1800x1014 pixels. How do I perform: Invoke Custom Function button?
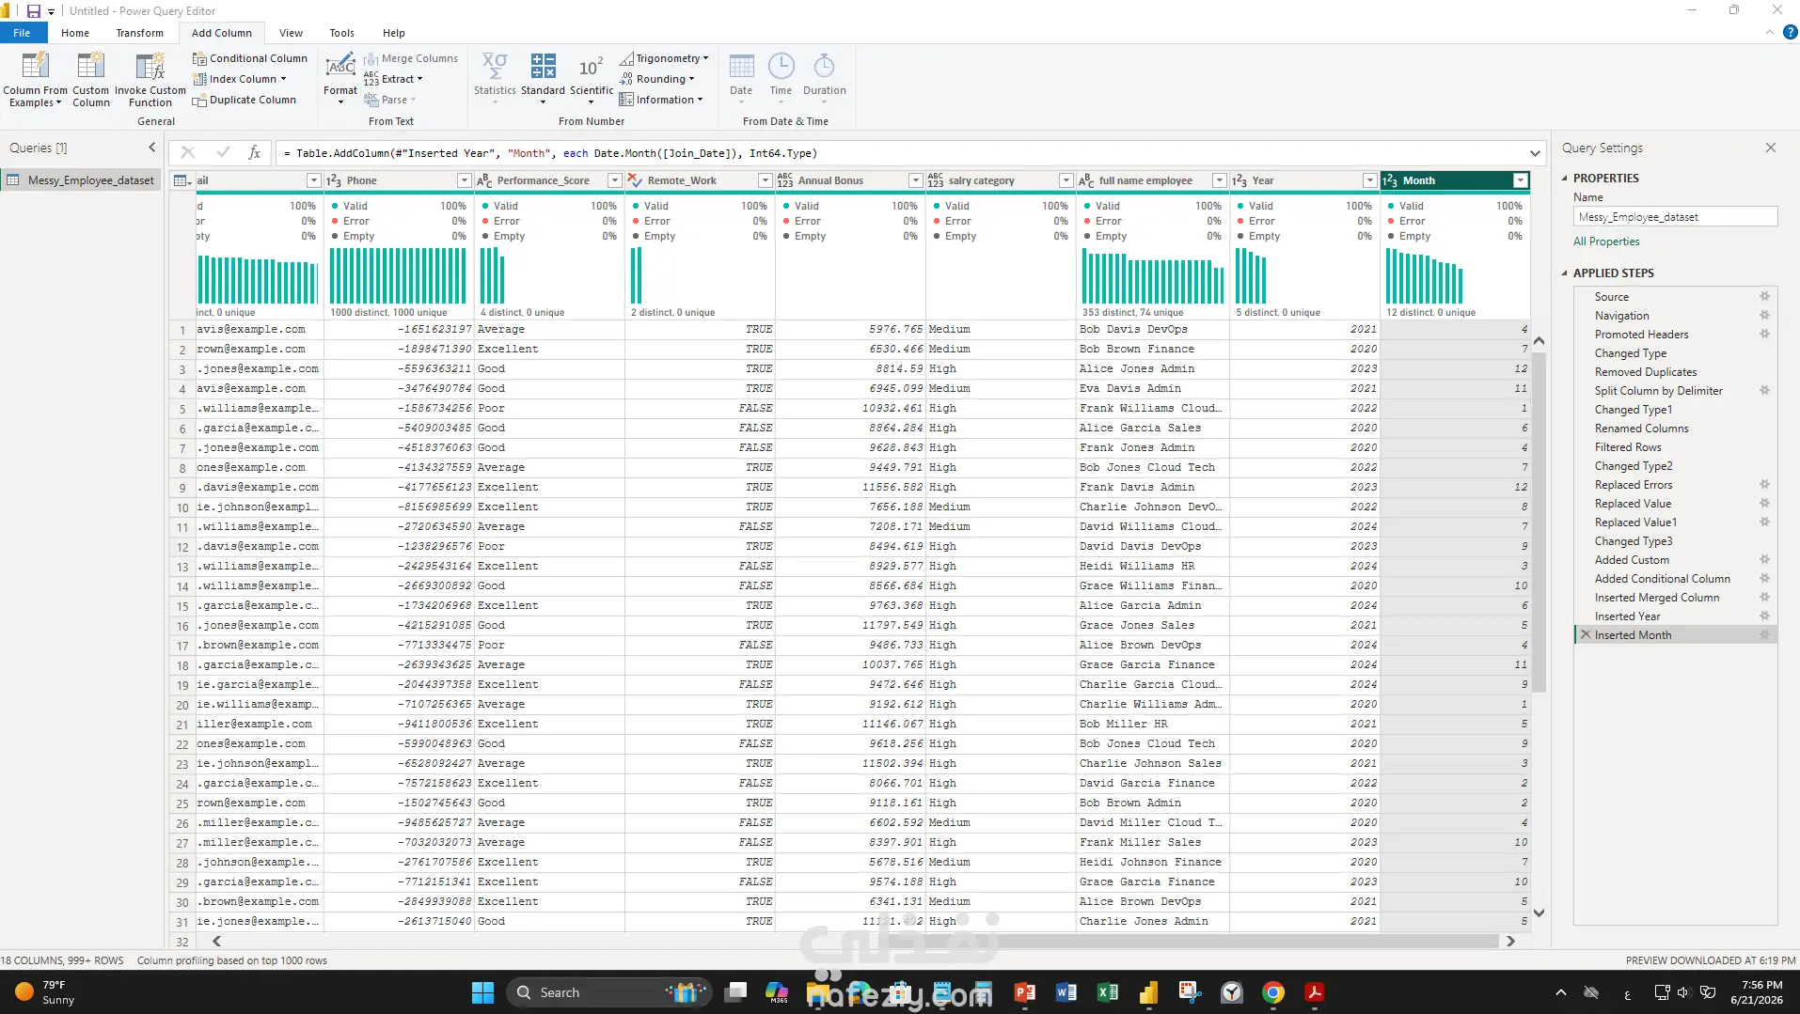coord(150,80)
